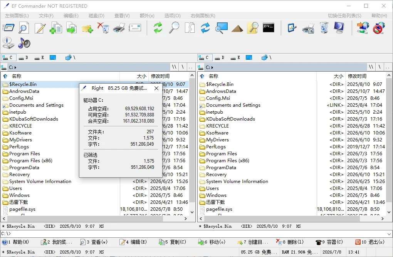Open the command prompt console icon

[269, 28]
